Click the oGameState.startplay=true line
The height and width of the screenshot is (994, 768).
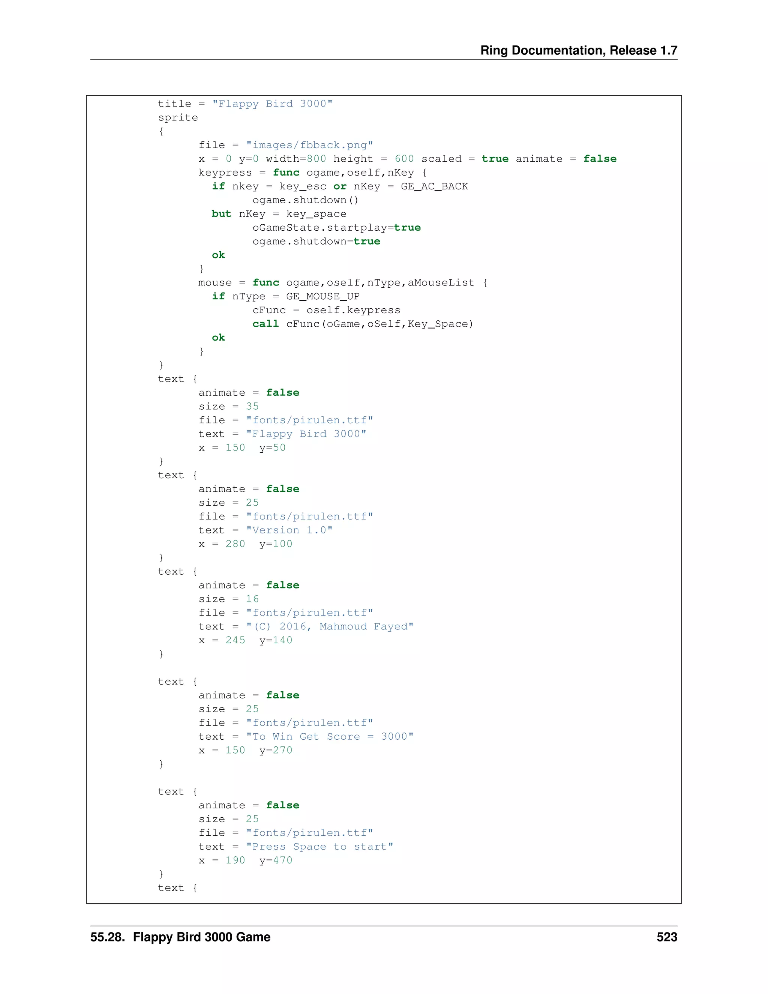[336, 228]
